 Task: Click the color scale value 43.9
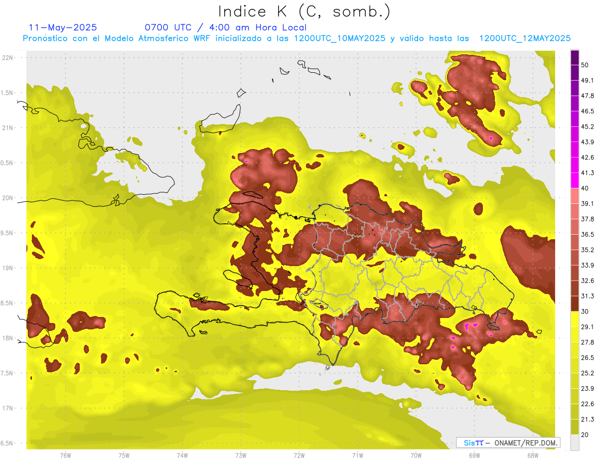587,142
